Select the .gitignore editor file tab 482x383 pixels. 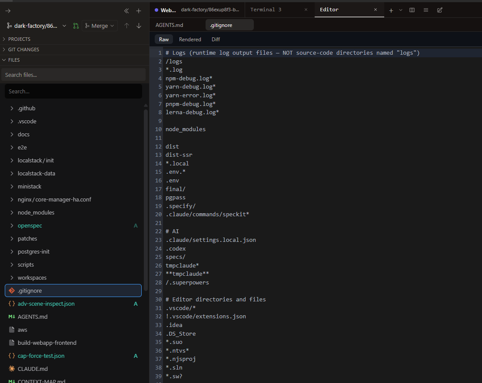click(229, 25)
